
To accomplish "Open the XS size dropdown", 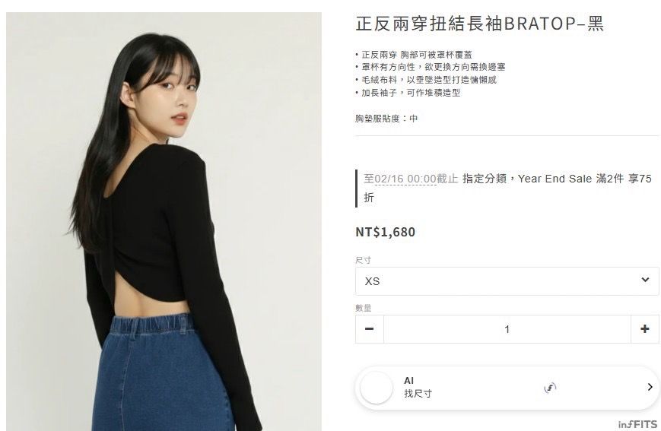I will pos(507,281).
